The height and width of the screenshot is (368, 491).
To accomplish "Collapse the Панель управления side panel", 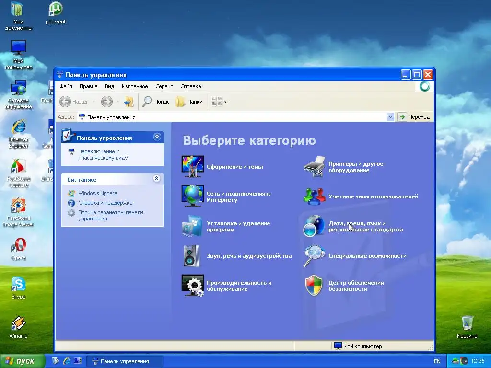I will pos(157,137).
